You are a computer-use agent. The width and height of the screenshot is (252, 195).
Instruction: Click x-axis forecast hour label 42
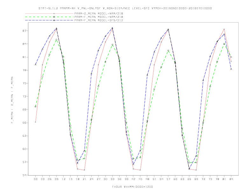(133, 179)
